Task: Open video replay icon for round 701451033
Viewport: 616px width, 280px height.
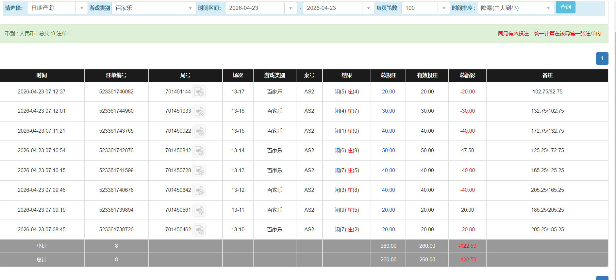Action: (199, 111)
